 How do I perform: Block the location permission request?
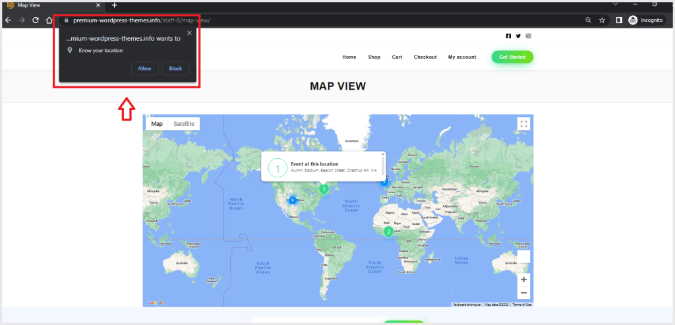(175, 69)
